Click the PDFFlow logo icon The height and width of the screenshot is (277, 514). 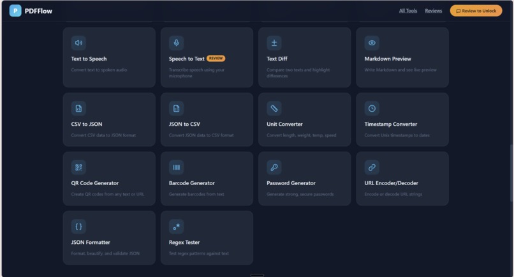tap(15, 11)
